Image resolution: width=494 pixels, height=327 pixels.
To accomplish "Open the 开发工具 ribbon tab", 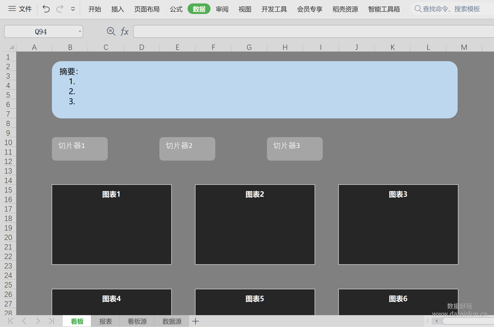I will 274,9.
